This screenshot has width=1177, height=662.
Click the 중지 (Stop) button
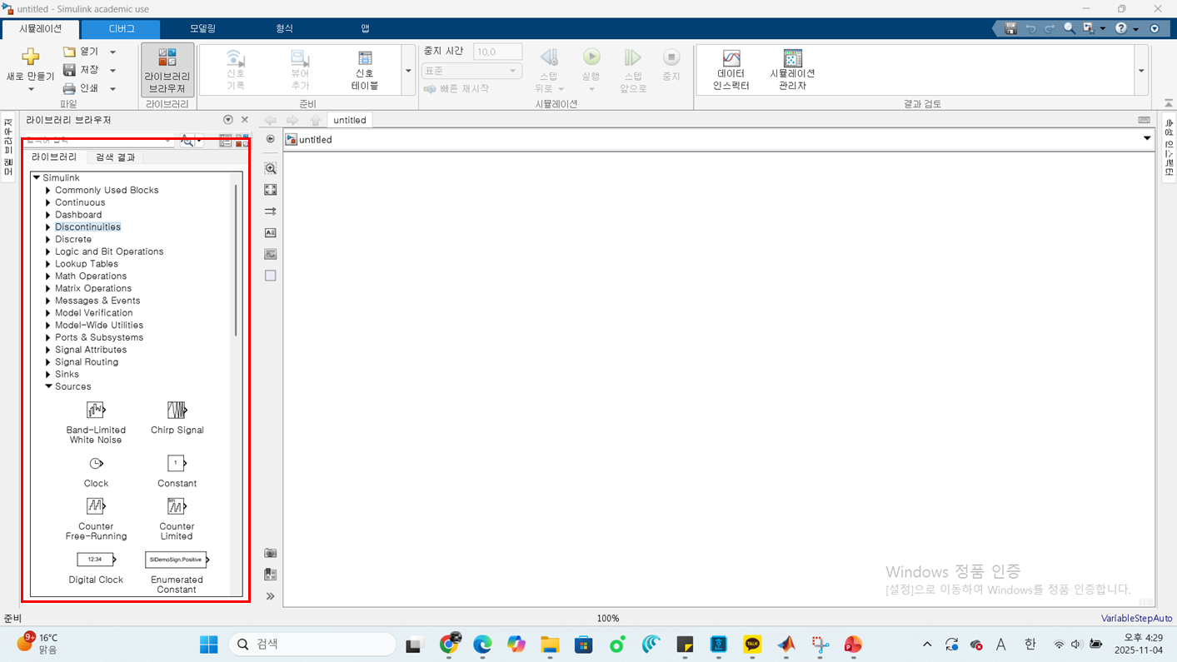click(x=671, y=57)
